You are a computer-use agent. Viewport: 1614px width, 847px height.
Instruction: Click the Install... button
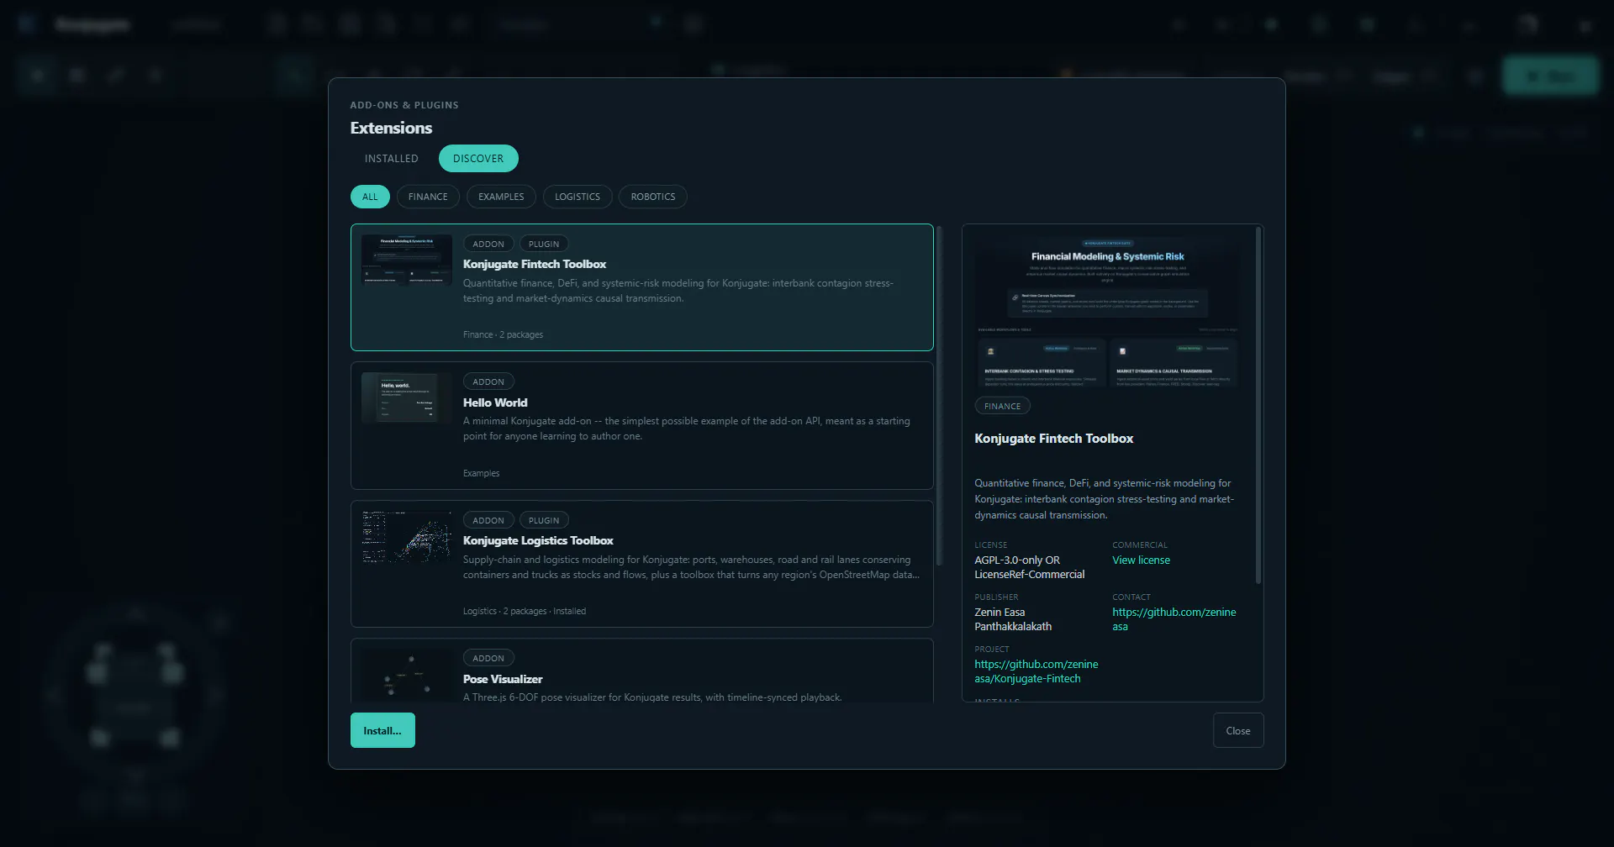(382, 731)
